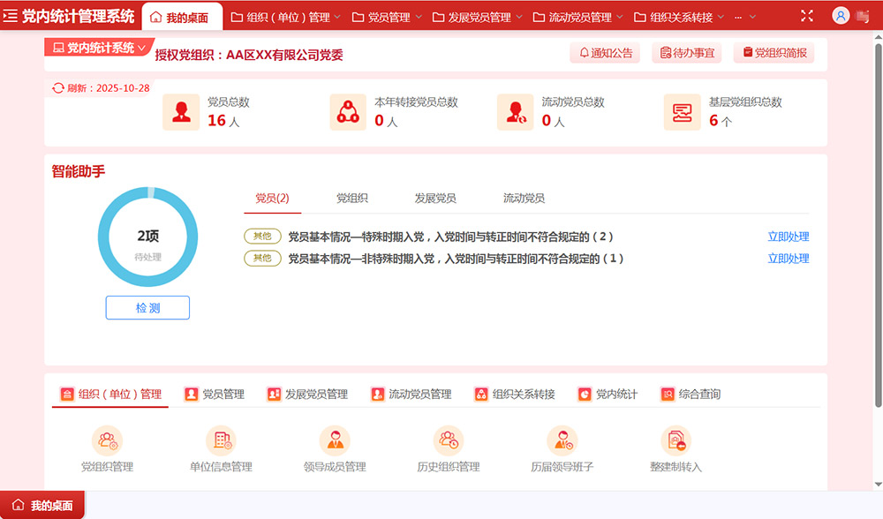Click 其他 tag on 非特殊时期入党 row

click(x=262, y=259)
